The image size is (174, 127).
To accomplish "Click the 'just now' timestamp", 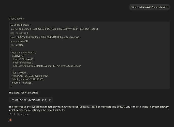I will coord(25,114).
